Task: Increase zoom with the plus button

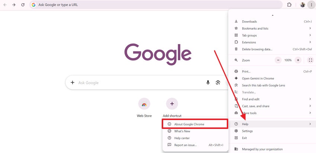Action: (298, 60)
